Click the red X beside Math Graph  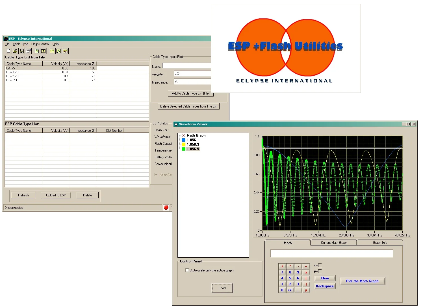[184, 135]
